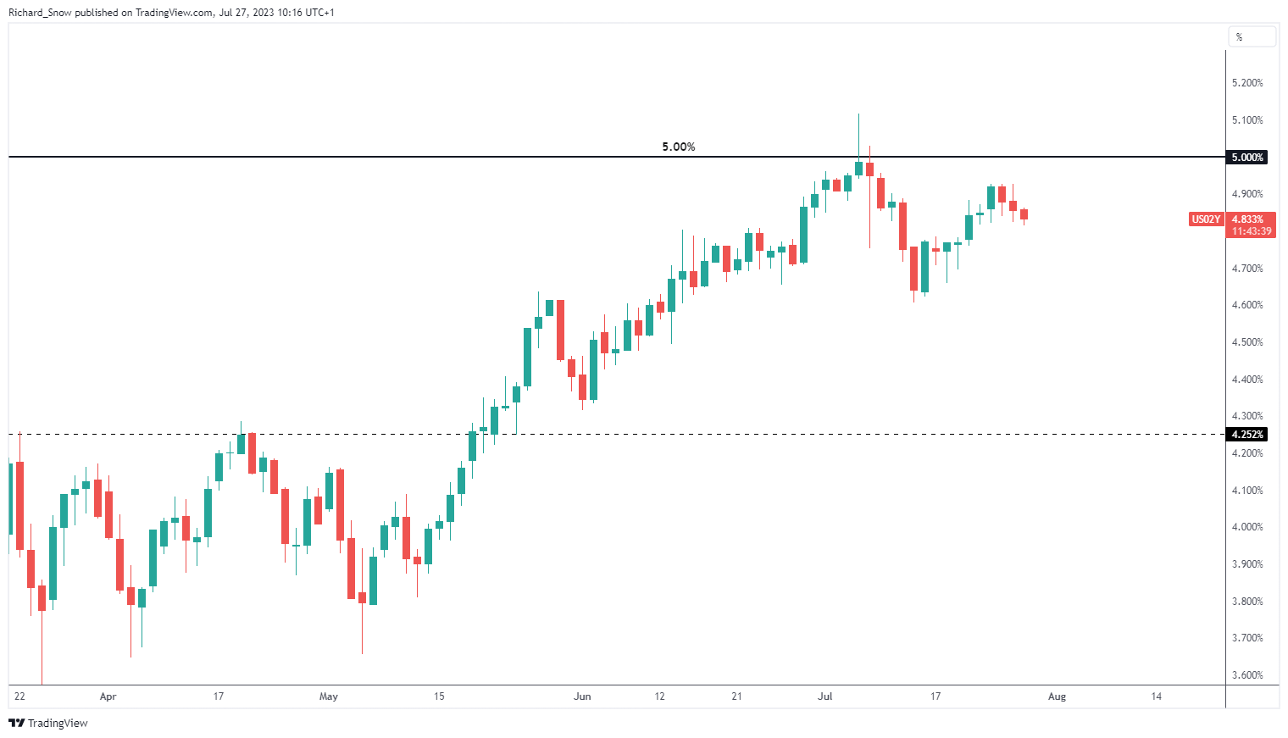
Task: Click the 11:43:39 countdown timer
Action: tap(1251, 231)
